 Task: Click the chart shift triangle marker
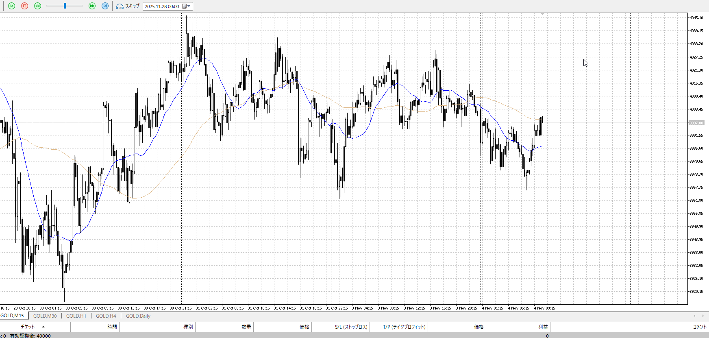[542, 14]
